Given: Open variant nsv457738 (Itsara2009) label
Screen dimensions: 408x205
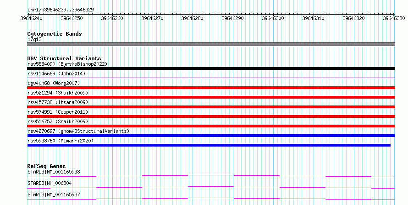Looking at the screenshot, I should click(58, 102).
